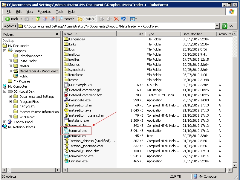This screenshot has height=180, width=240.
Task: Select the metaeditor.exe application icon
Action: 66,110
